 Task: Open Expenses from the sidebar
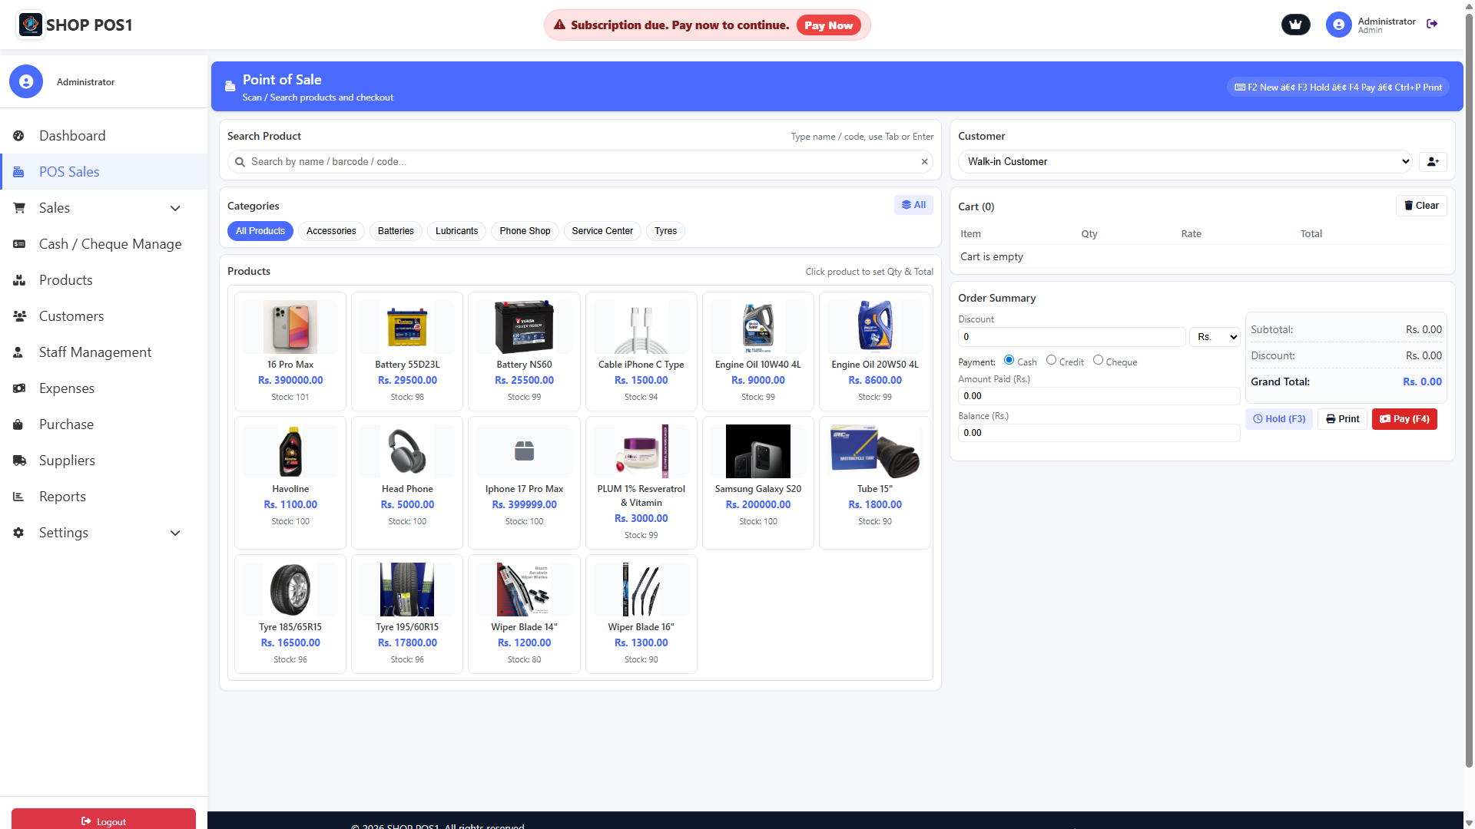click(x=67, y=388)
